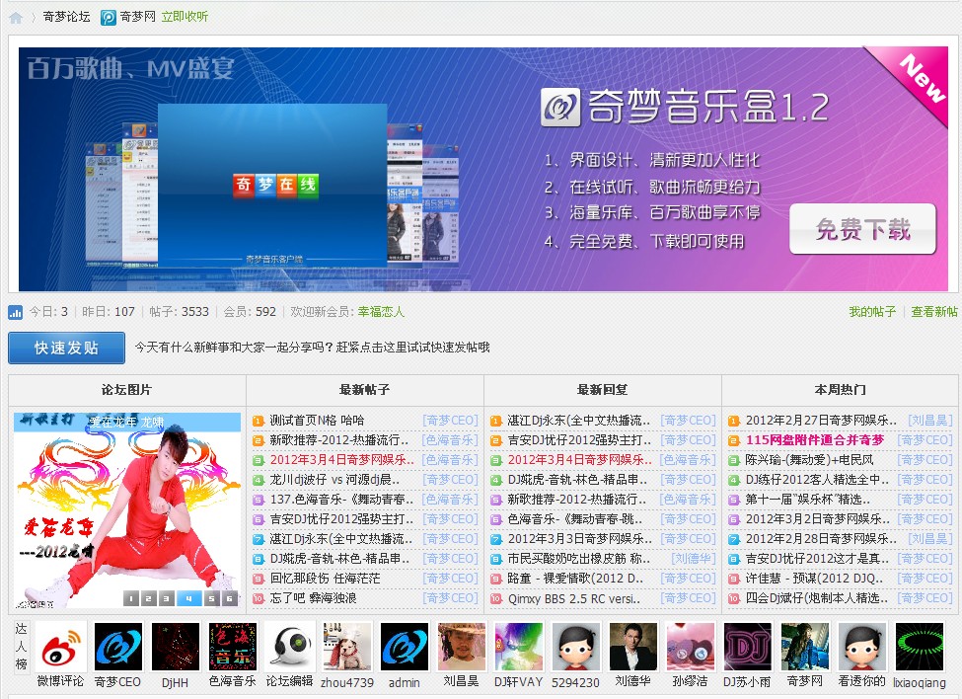Open post 137.色海音乐-《舞动青春

coord(341,500)
